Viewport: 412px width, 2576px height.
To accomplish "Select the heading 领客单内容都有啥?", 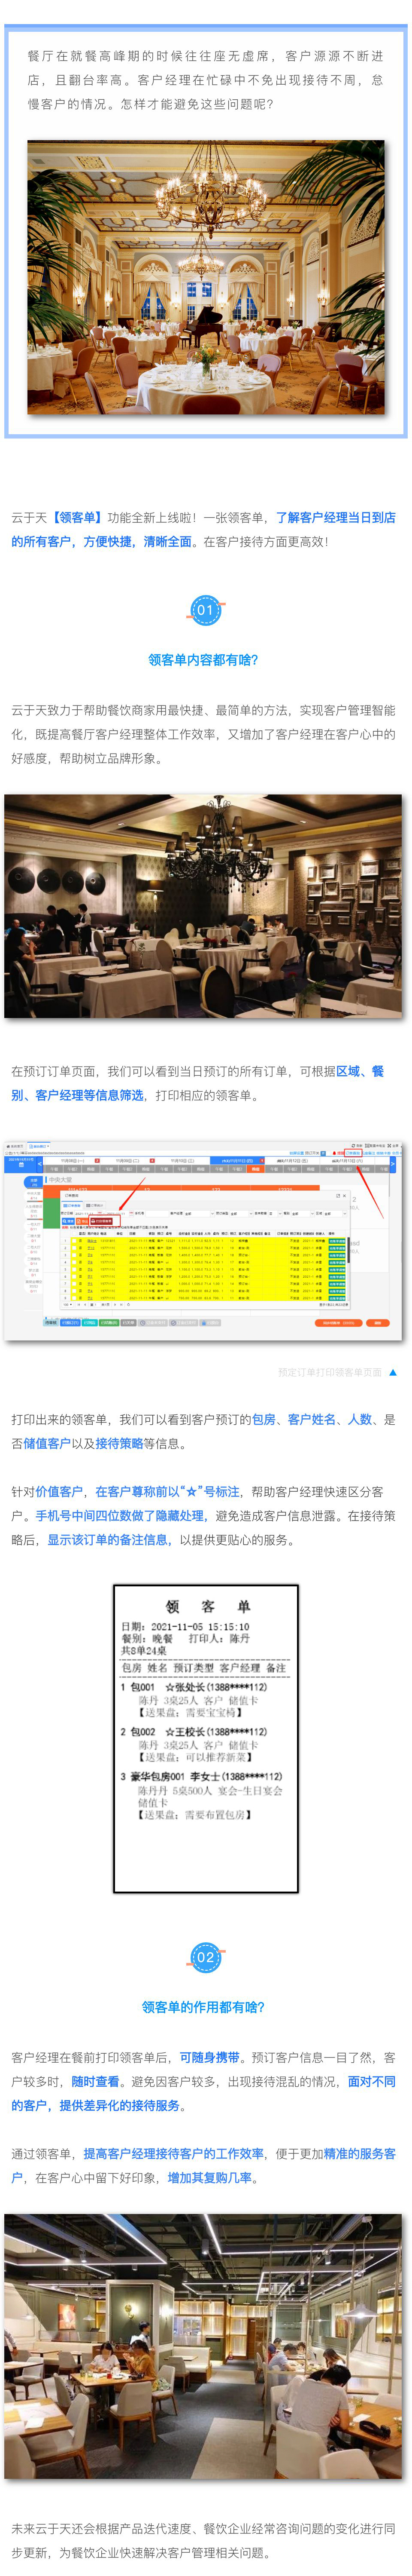I will (203, 660).
